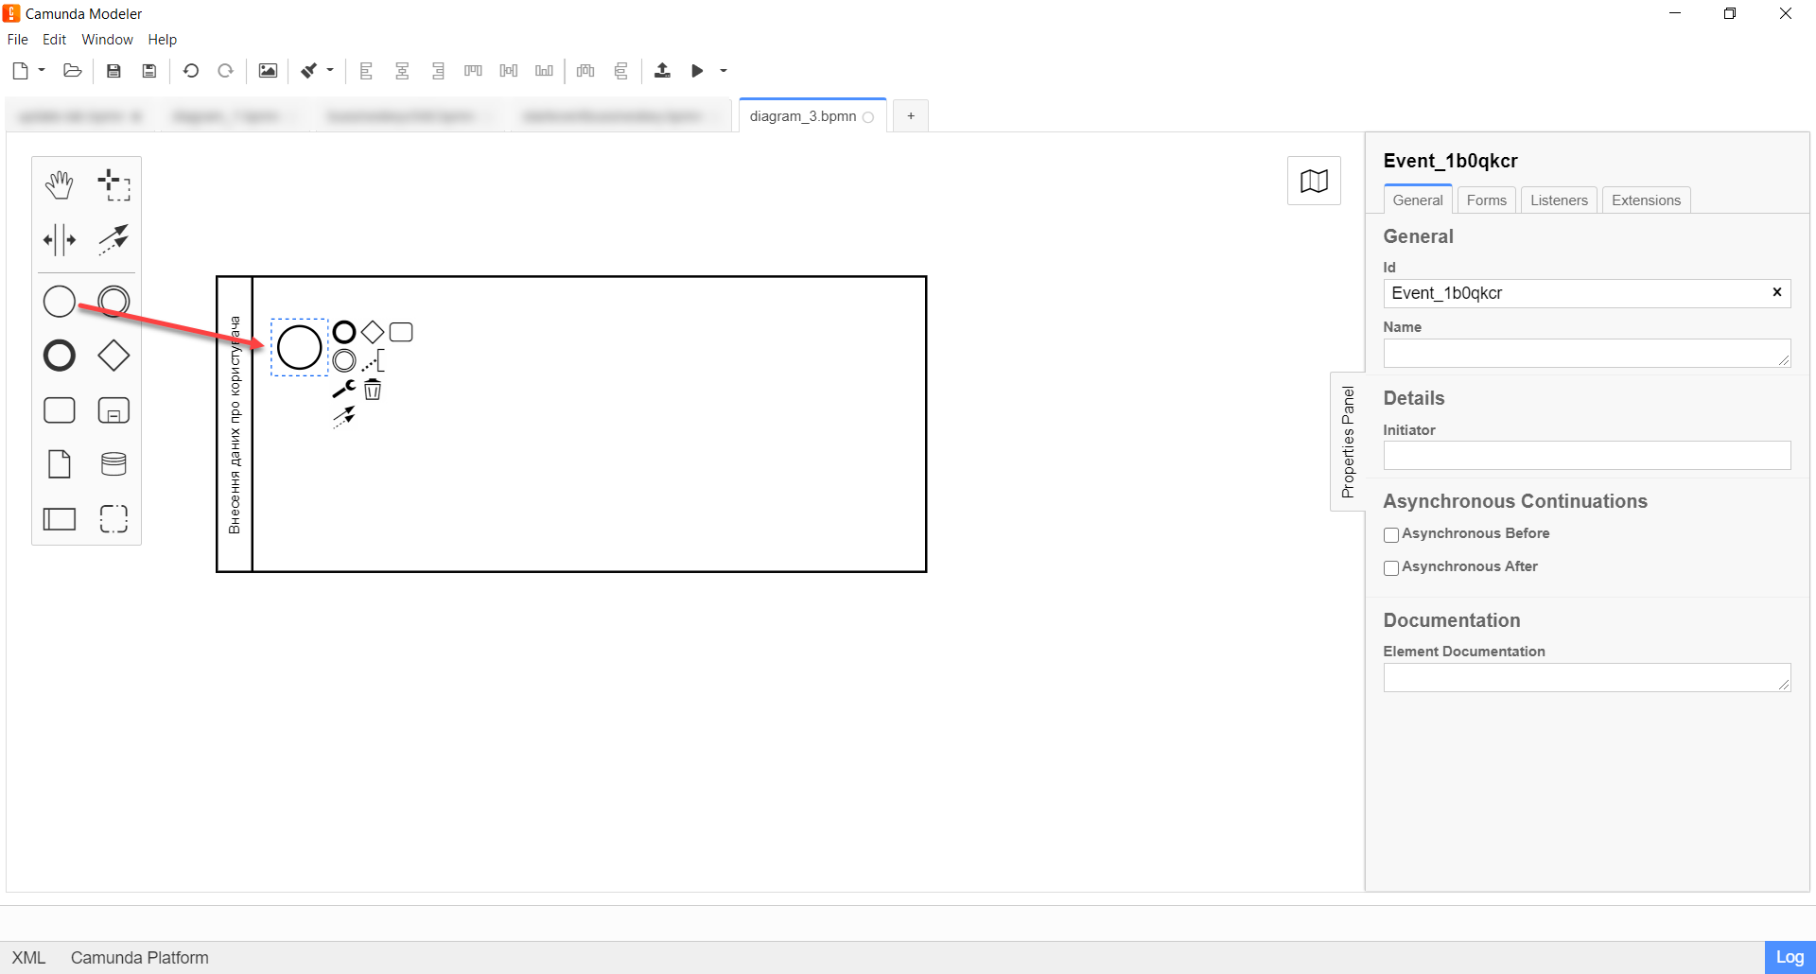Activate the global connect tool in palette
This screenshot has width=1816, height=974.
pos(113,240)
